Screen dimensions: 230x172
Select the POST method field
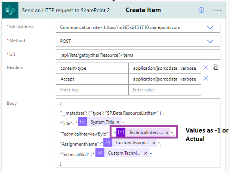click(x=138, y=41)
